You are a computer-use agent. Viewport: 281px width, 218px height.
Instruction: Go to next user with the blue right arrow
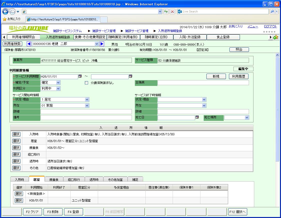102,44
